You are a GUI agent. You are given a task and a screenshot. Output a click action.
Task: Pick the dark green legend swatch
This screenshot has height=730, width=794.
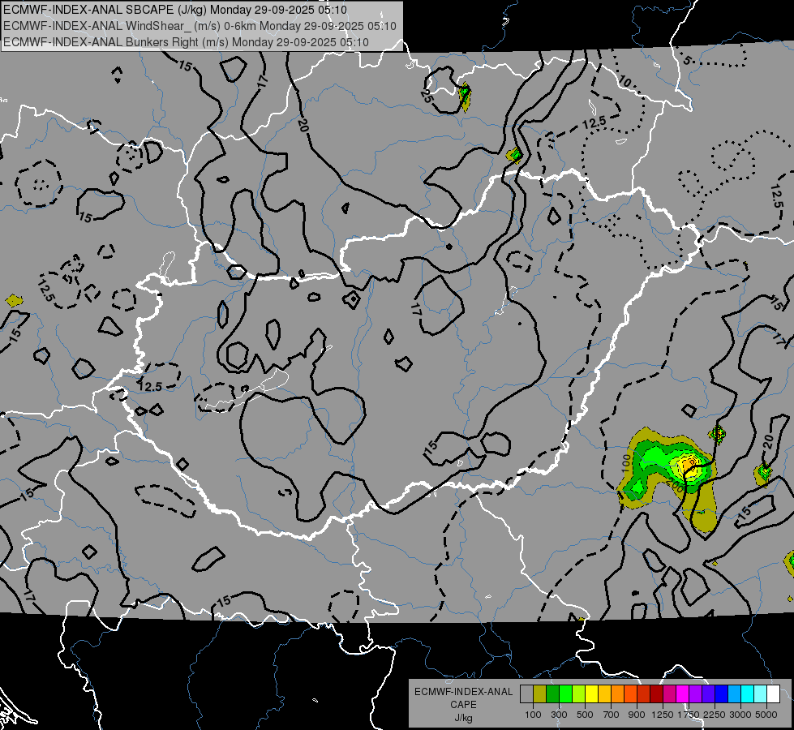[x=552, y=694]
